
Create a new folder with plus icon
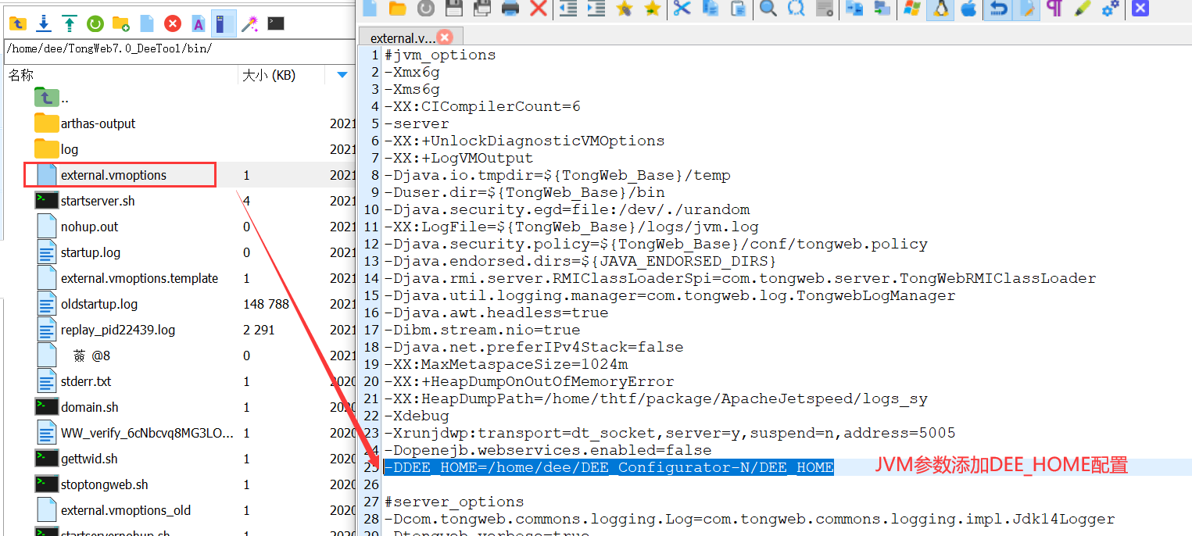point(120,23)
